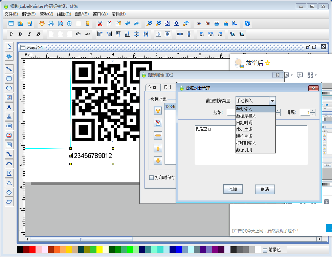
Task: Toggle the P plain text style button
Action: coord(11,34)
